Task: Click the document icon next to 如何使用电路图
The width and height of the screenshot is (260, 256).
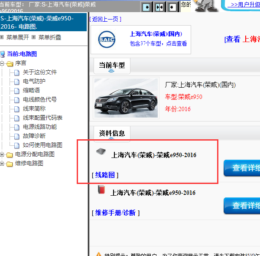Action: (16, 146)
